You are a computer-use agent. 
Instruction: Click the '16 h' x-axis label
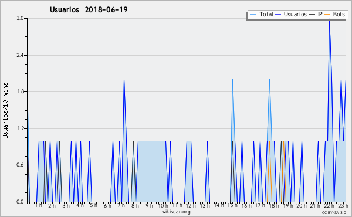tap(246, 205)
